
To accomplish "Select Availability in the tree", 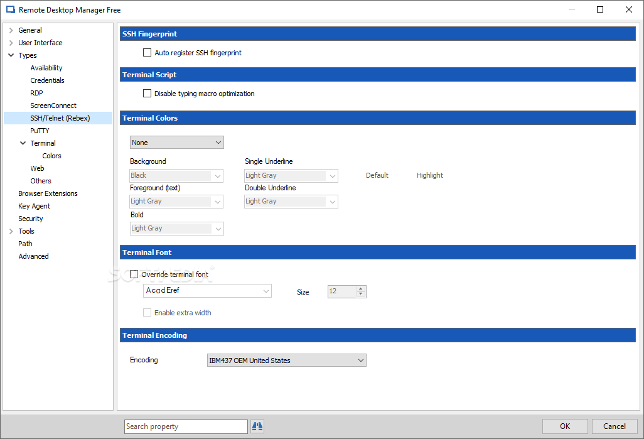I will coord(46,68).
